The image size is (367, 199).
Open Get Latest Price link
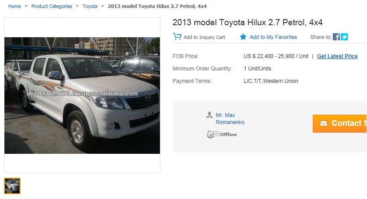pos(337,56)
